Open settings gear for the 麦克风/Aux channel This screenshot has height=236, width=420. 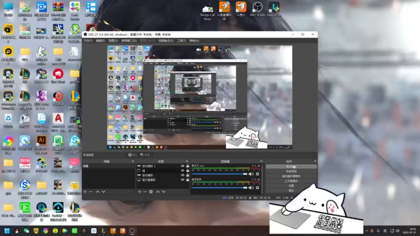257,174
